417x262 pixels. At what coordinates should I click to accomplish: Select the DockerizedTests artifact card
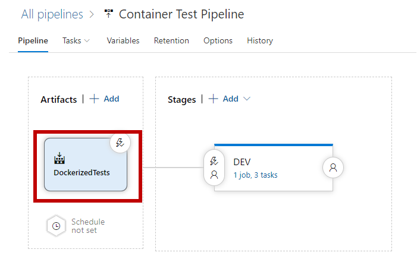[x=86, y=165]
